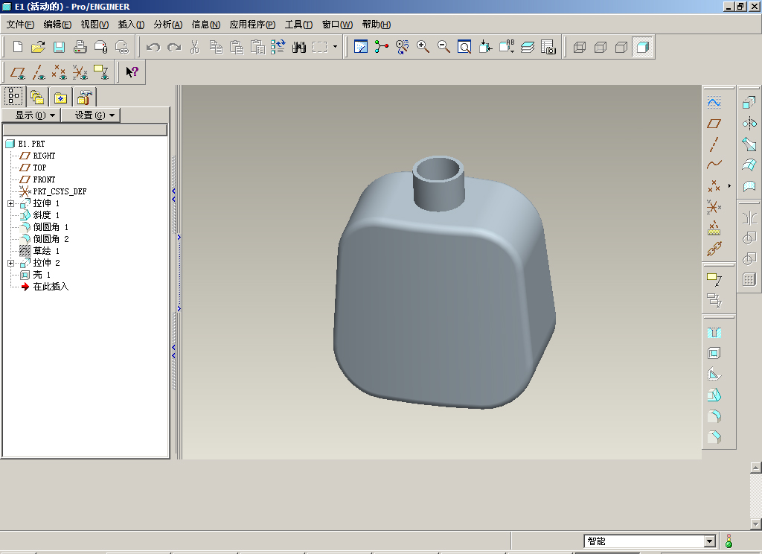
Task: Toggle datum planes display on/off
Action: pyautogui.click(x=19, y=72)
